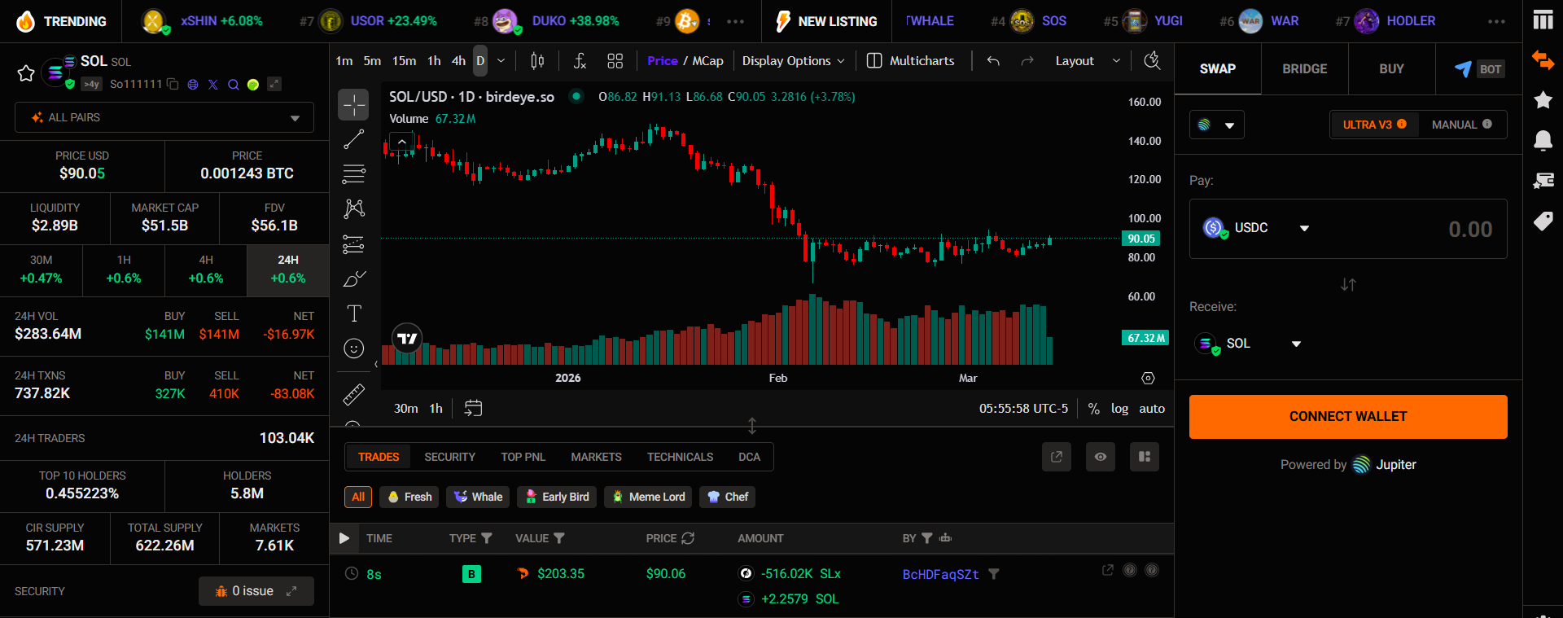Open the Telegram BOT button

(1479, 69)
